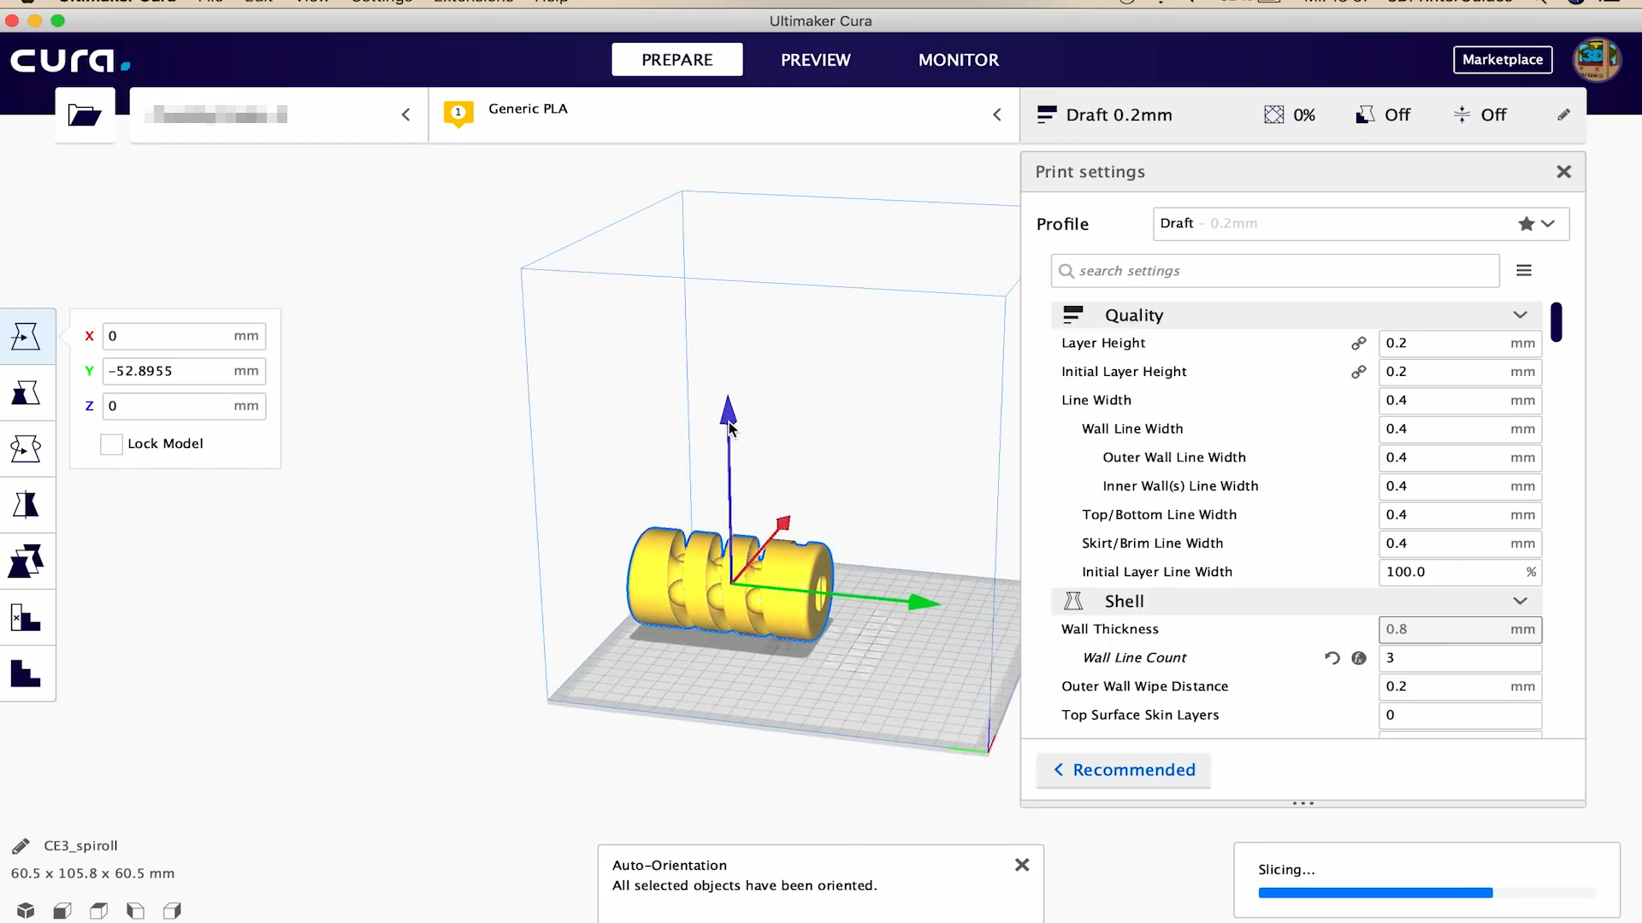Select the Mirror tool in the left toolbar
This screenshot has height=923, width=1642.
[x=26, y=505]
